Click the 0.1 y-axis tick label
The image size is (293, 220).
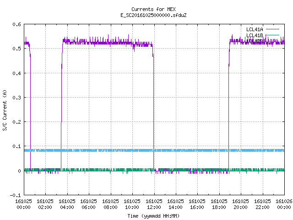click(16, 146)
